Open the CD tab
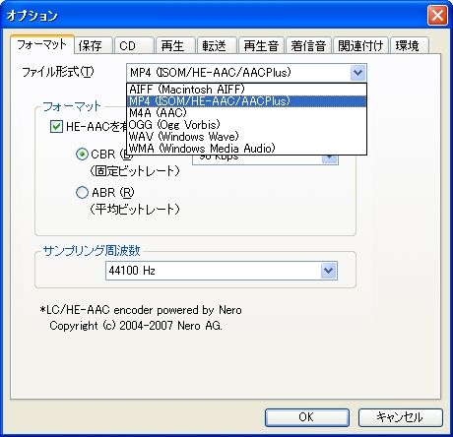This screenshot has height=437, width=453. click(134, 45)
